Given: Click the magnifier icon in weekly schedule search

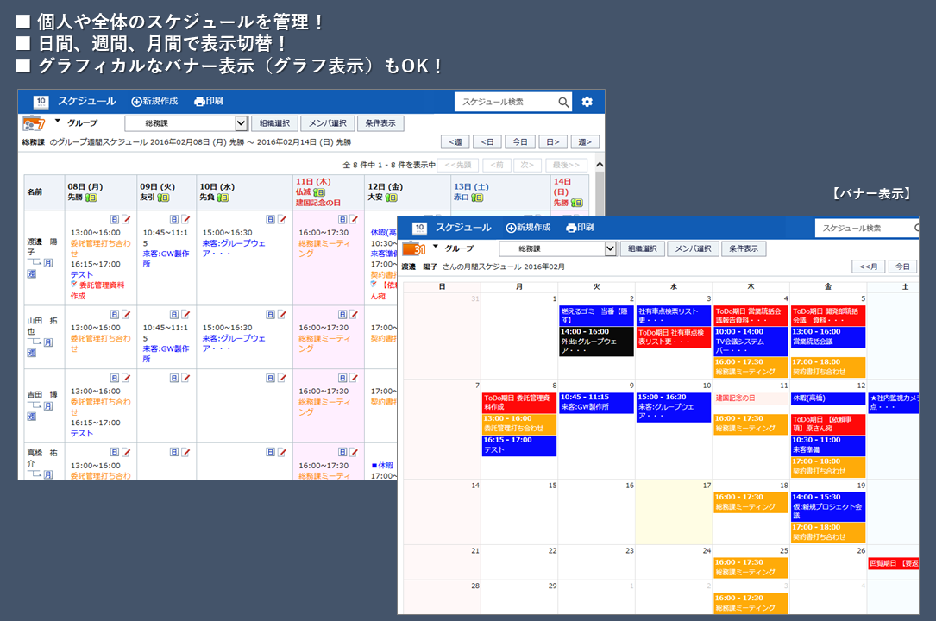Looking at the screenshot, I should point(563,102).
